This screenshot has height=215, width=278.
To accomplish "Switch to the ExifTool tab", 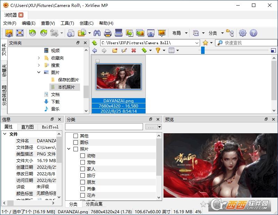I will click(x=50, y=127).
